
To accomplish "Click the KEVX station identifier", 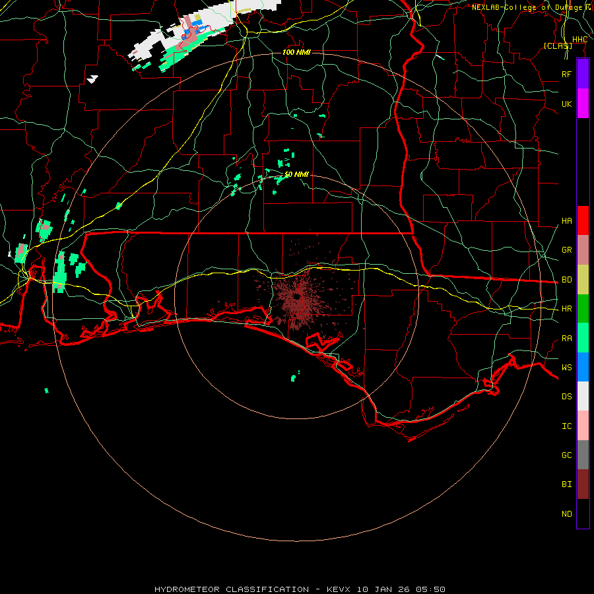I will tap(339, 589).
